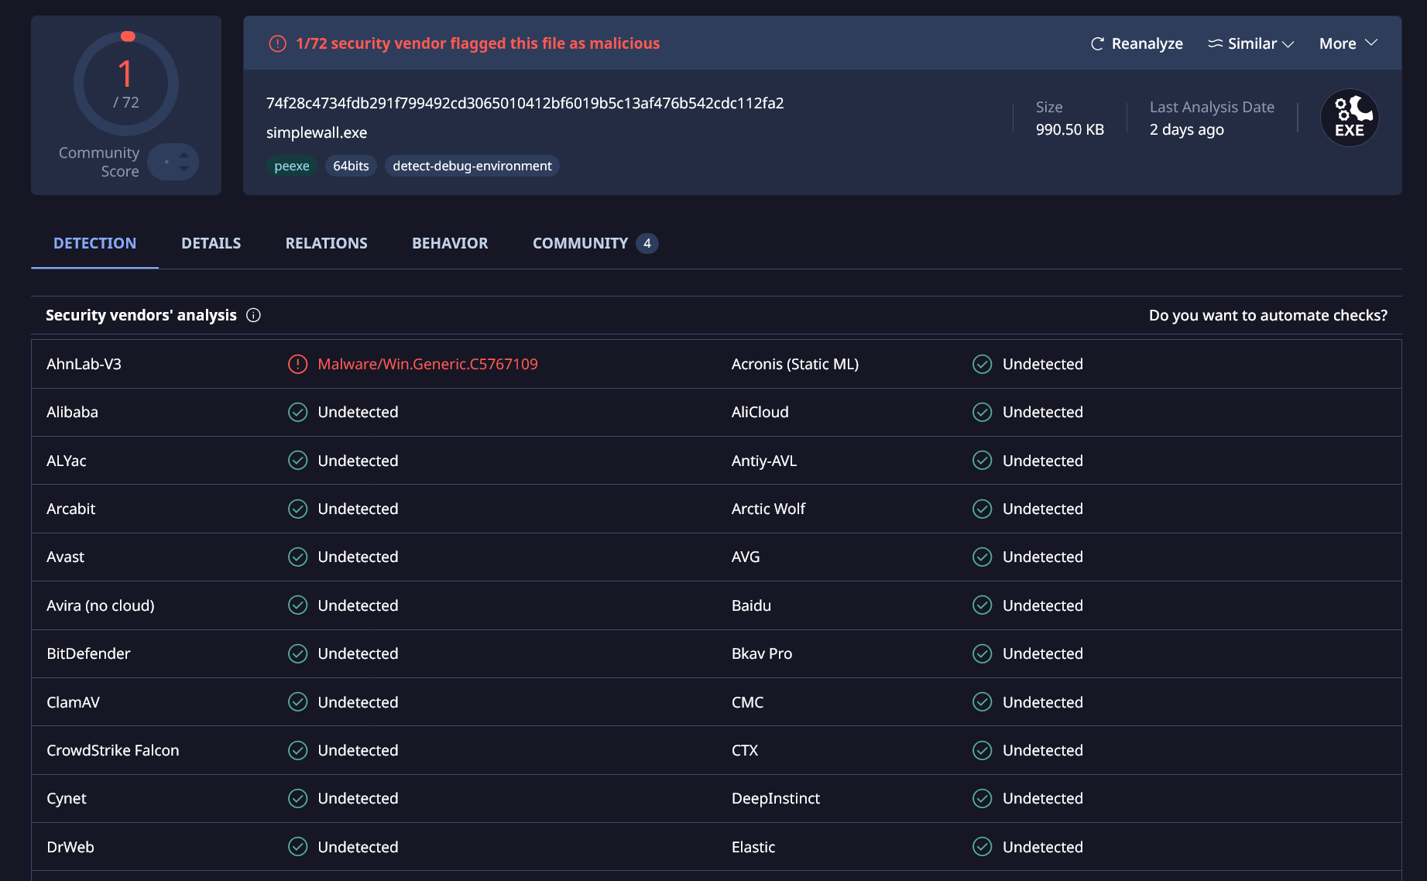Click DrWeb undetected checkmark icon
The height and width of the screenshot is (881, 1427).
[x=298, y=847]
